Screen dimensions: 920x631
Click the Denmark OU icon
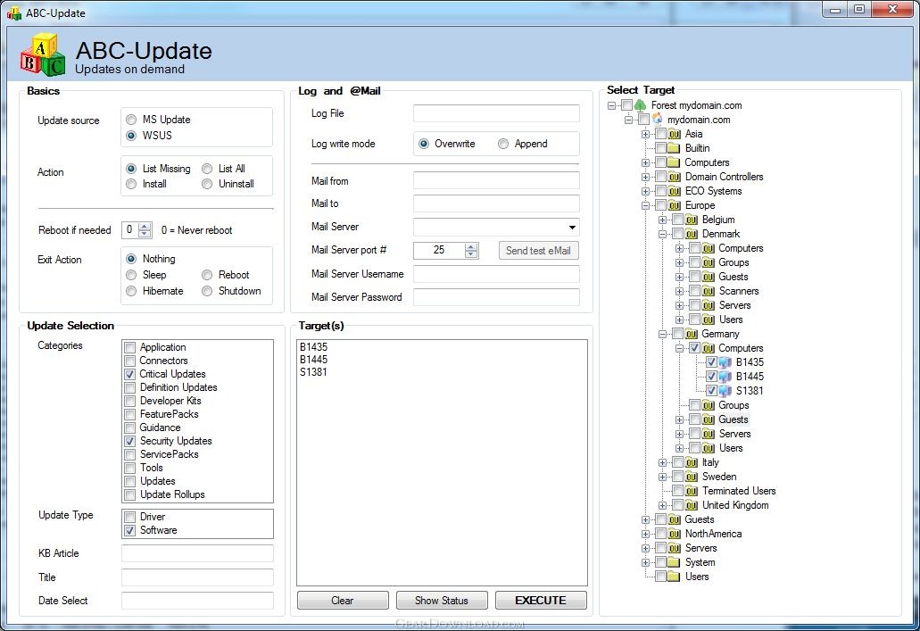click(x=692, y=234)
